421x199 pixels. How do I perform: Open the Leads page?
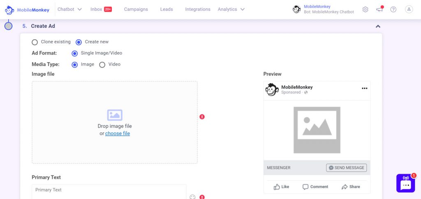[x=167, y=9]
